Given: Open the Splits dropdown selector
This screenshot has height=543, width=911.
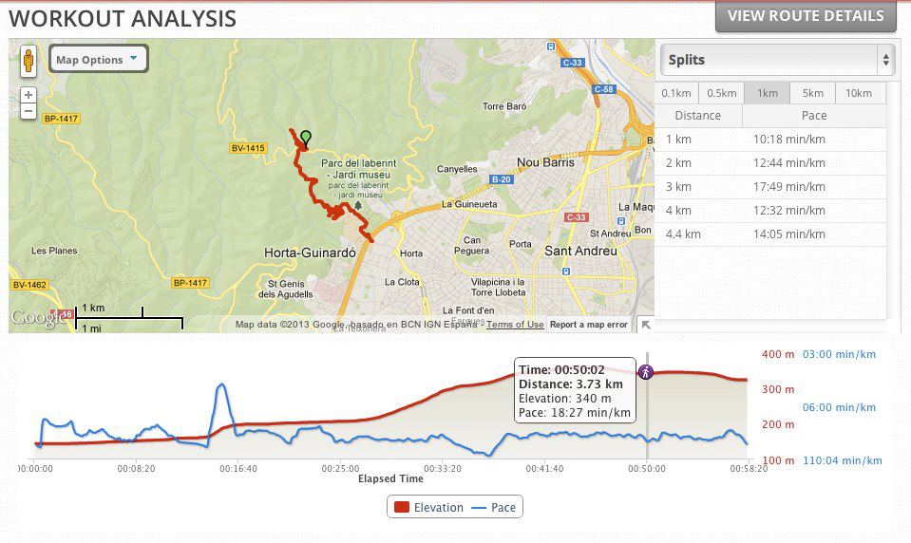Looking at the screenshot, I should click(x=778, y=60).
